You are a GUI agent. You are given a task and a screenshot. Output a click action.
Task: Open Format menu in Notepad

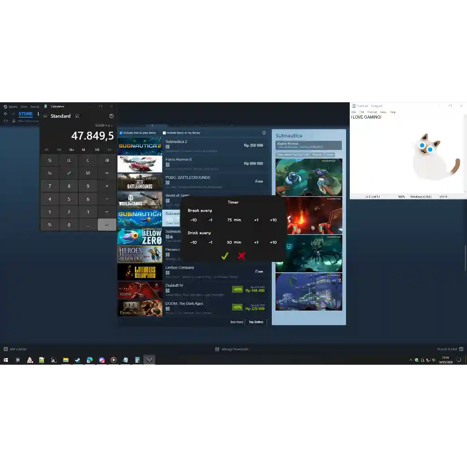point(372,112)
